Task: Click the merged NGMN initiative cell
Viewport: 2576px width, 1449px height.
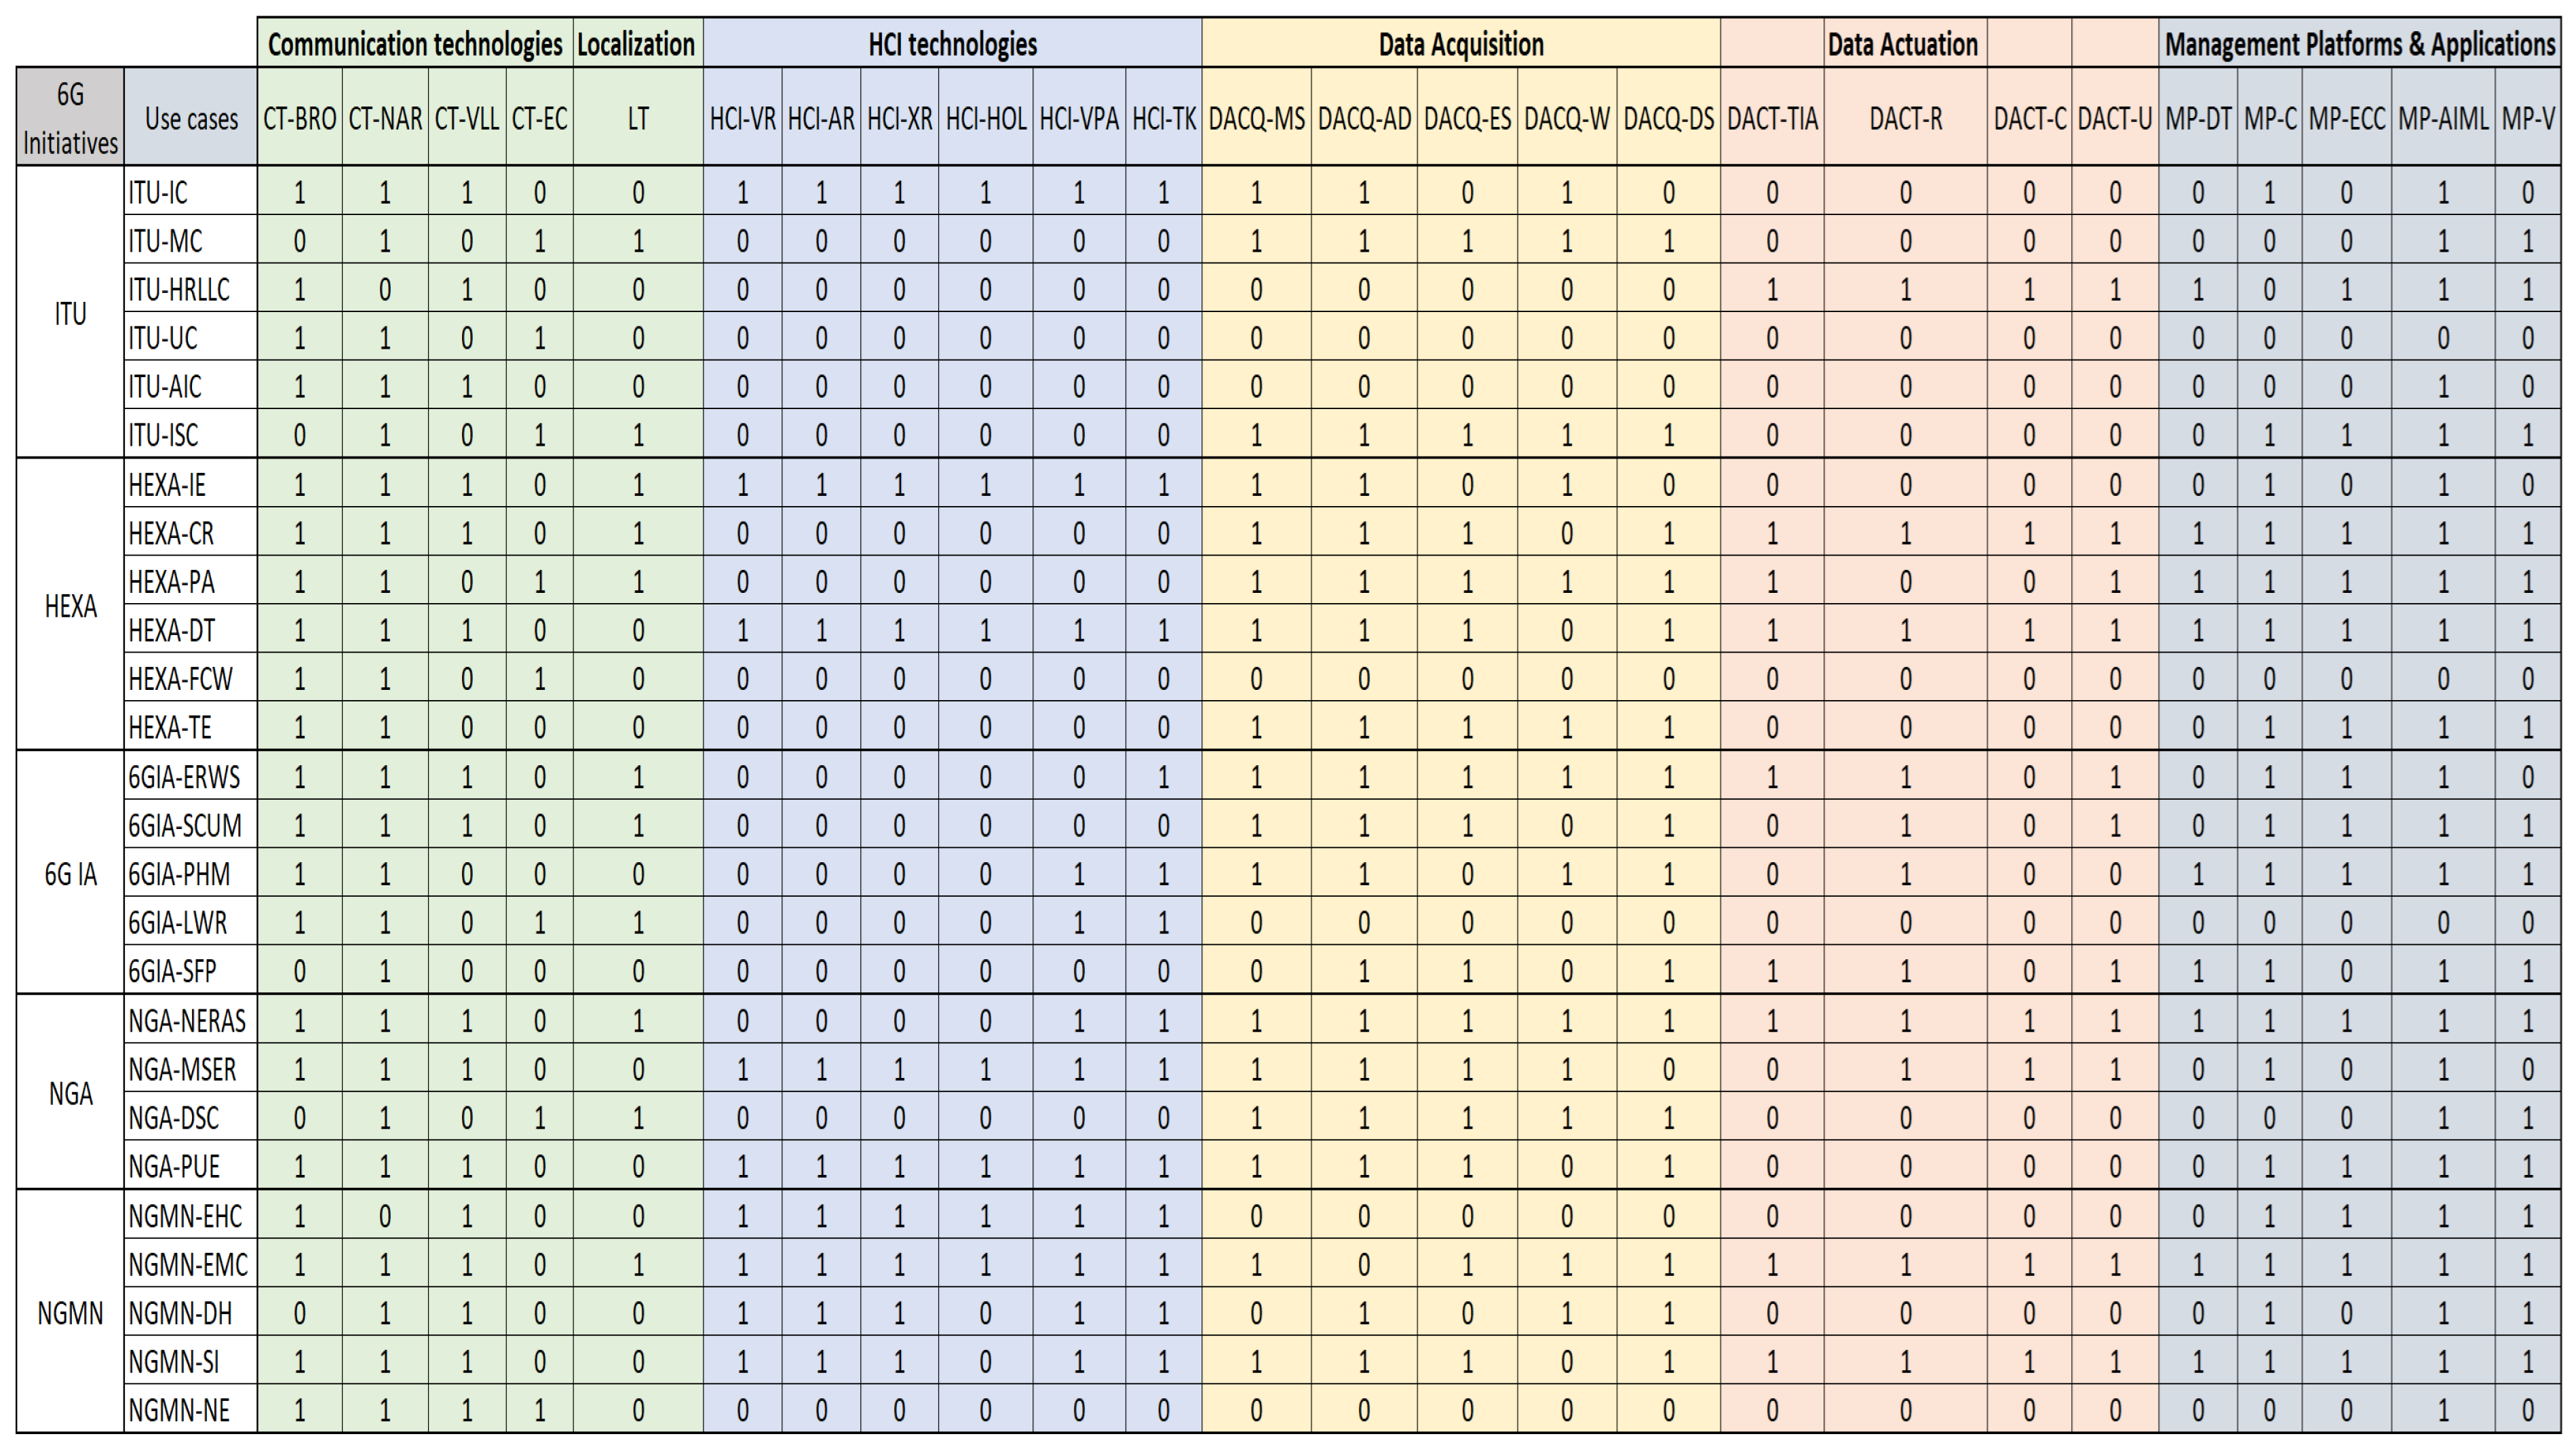Action: click(70, 1313)
